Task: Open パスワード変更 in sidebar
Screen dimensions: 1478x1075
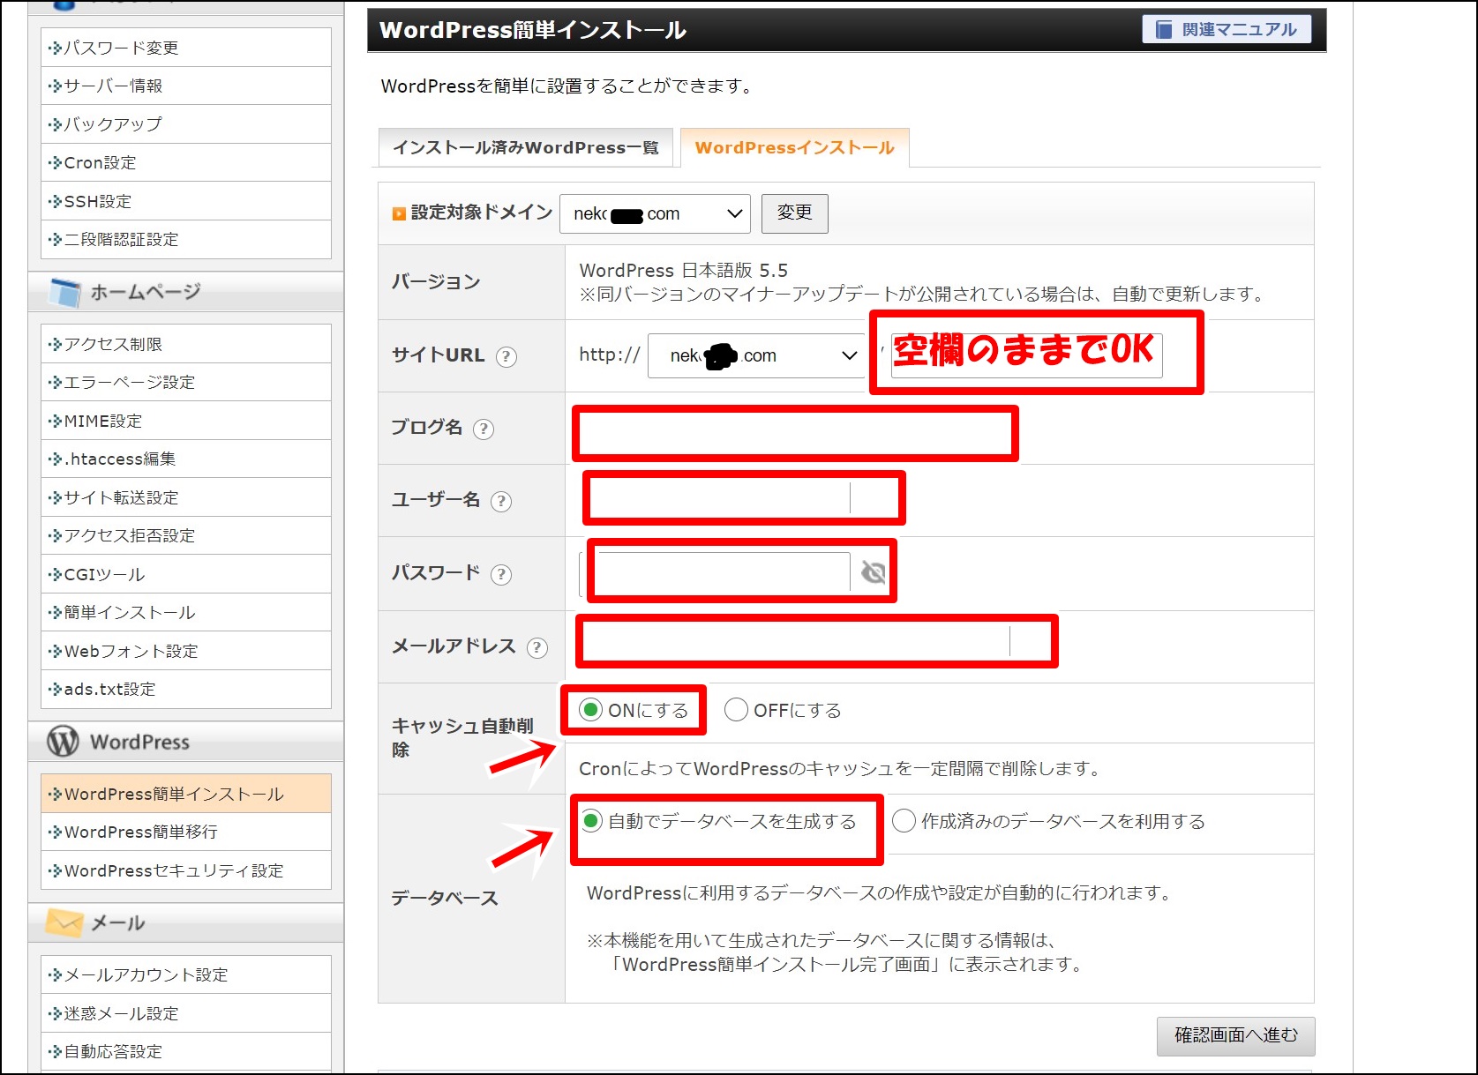Action: click(x=186, y=48)
